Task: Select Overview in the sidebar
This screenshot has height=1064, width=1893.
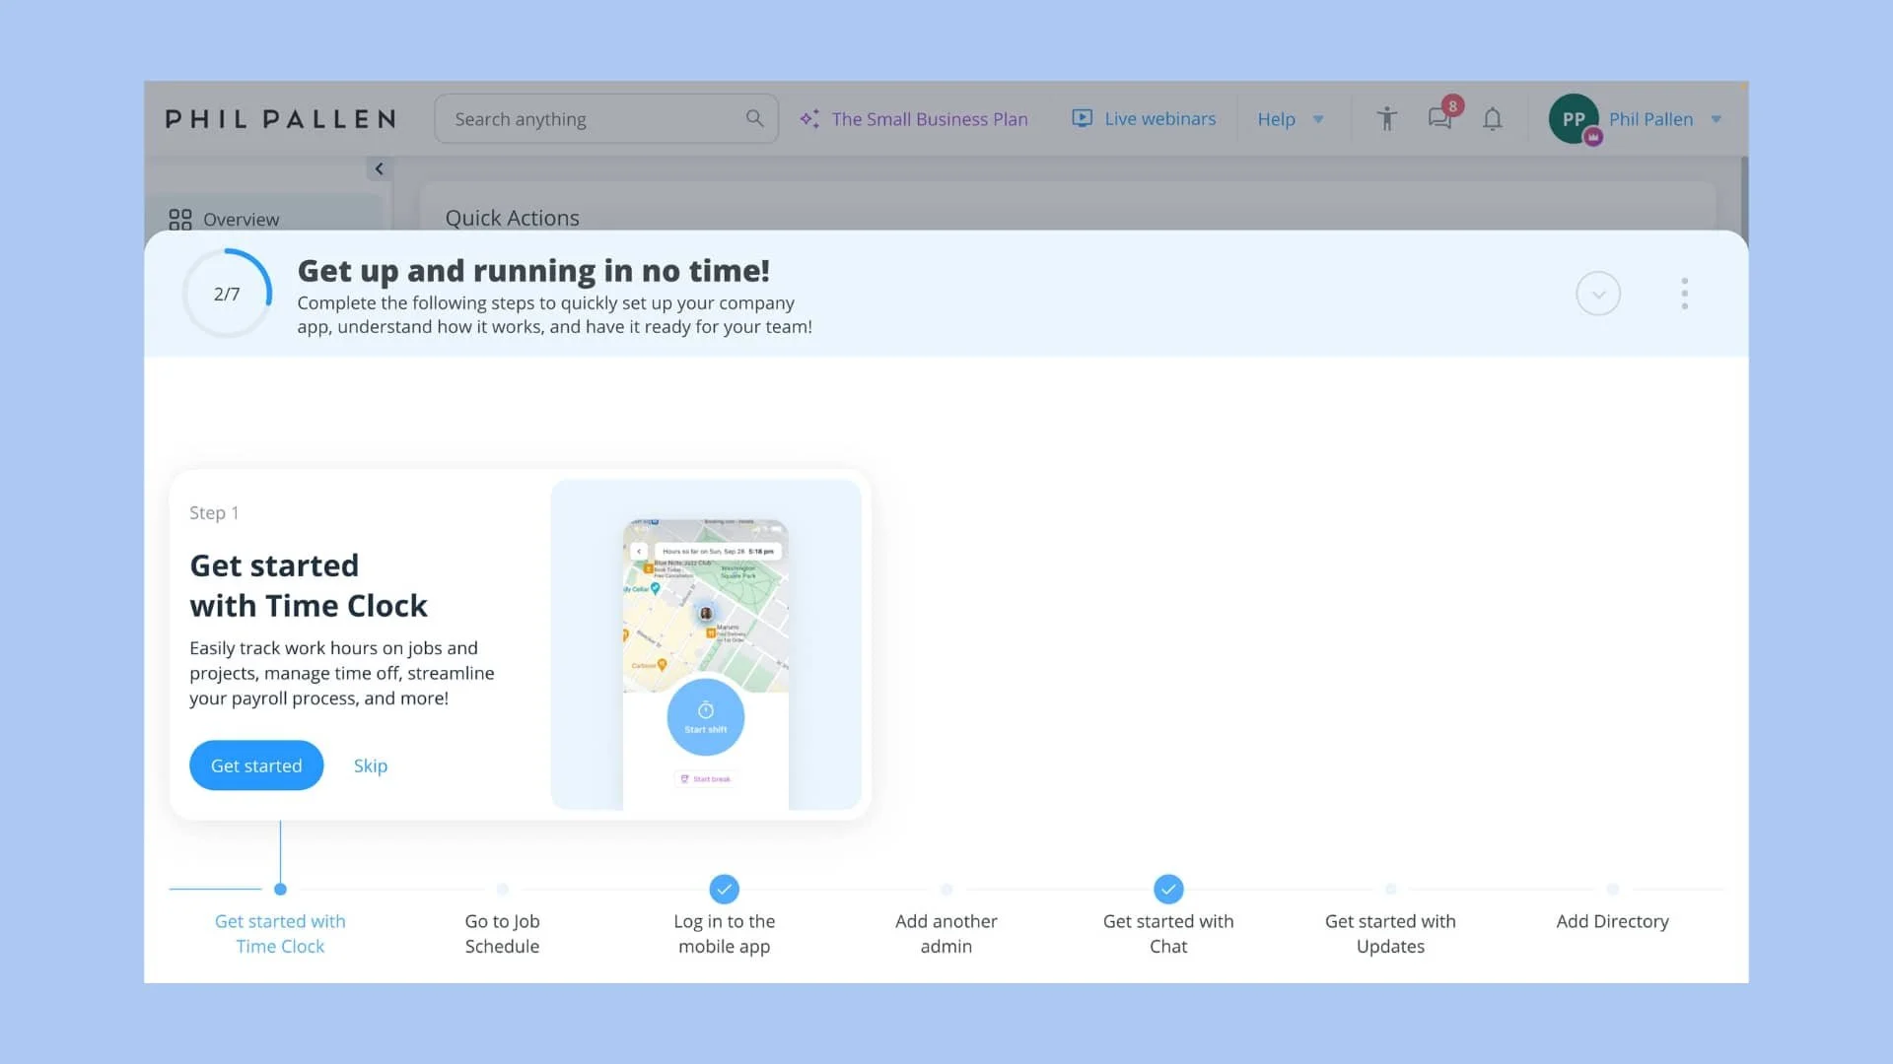Action: (x=241, y=219)
